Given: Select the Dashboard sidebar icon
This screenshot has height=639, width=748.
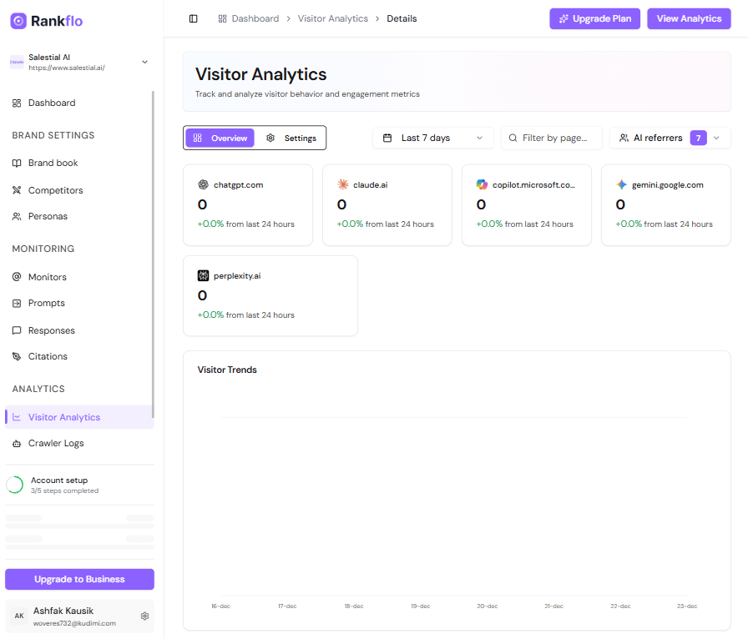Looking at the screenshot, I should pyautogui.click(x=17, y=103).
